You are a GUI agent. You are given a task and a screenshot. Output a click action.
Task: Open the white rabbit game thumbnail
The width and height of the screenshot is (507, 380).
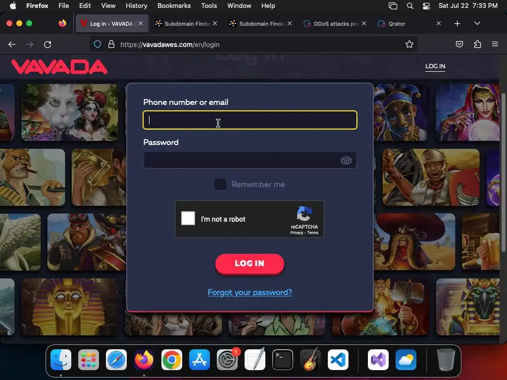69,112
